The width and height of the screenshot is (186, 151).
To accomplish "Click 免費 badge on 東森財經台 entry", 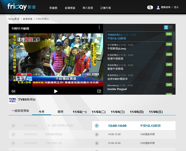I will (169, 75).
